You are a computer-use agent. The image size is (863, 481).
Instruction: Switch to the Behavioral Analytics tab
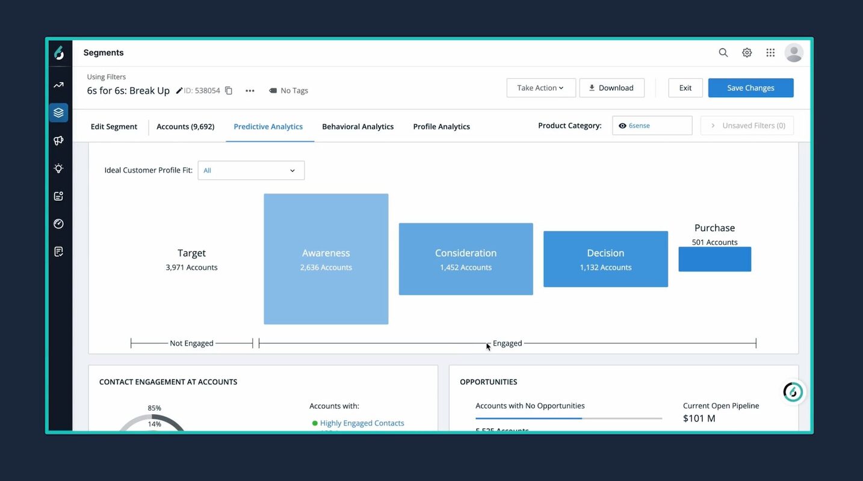tap(357, 126)
